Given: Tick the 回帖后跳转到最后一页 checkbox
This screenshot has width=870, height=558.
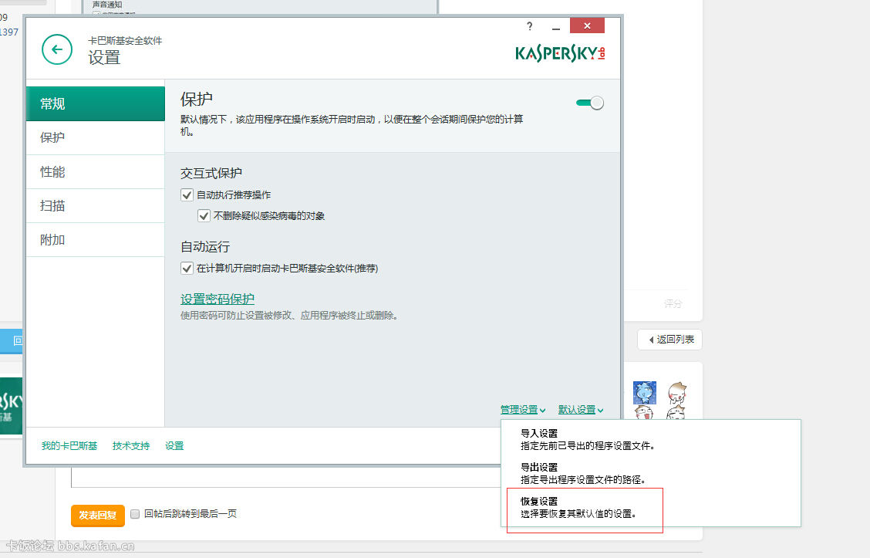Looking at the screenshot, I should coord(135,514).
